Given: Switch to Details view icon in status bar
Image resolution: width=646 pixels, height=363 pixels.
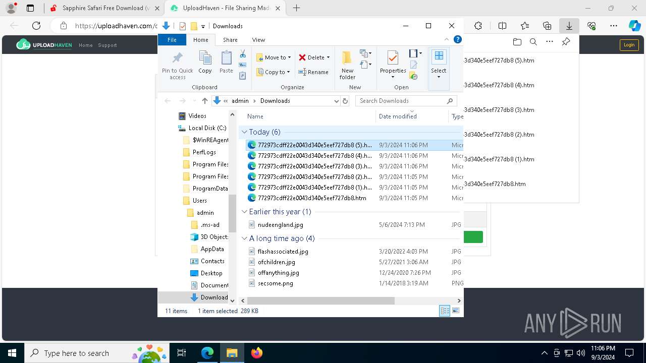Looking at the screenshot, I should coord(445,311).
